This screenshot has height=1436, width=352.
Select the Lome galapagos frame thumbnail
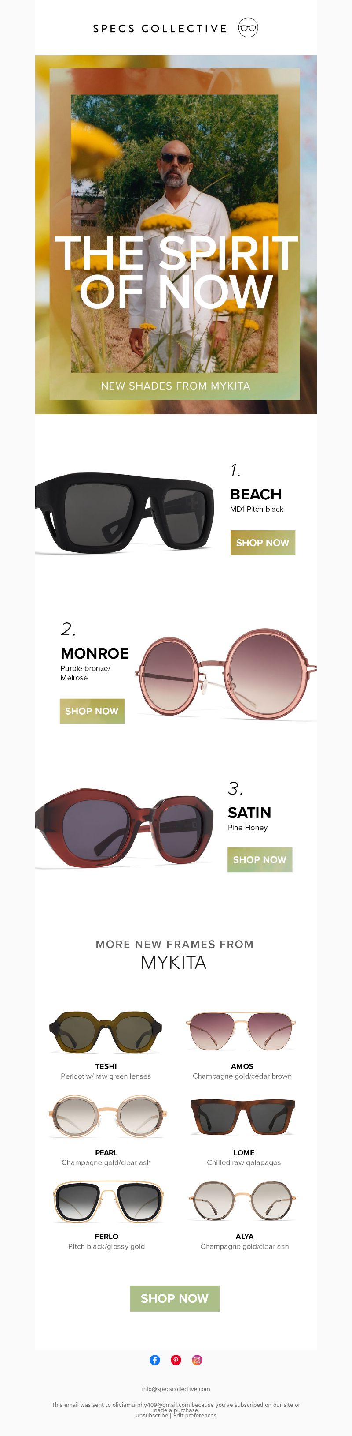click(242, 1117)
